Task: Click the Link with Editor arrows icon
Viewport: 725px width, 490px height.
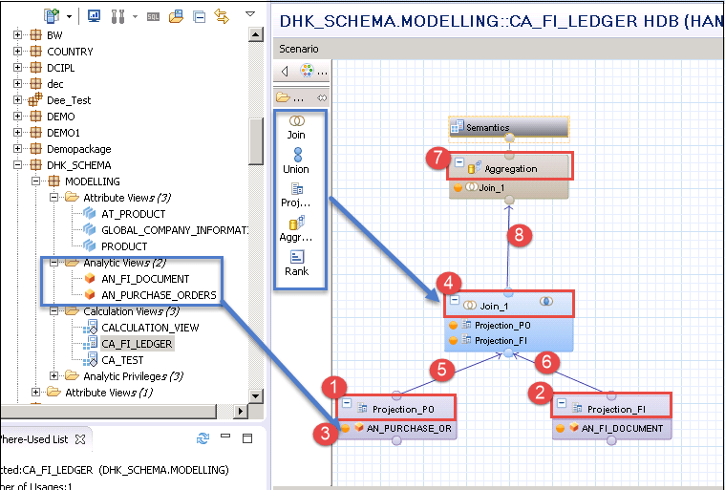Action: pos(222,16)
